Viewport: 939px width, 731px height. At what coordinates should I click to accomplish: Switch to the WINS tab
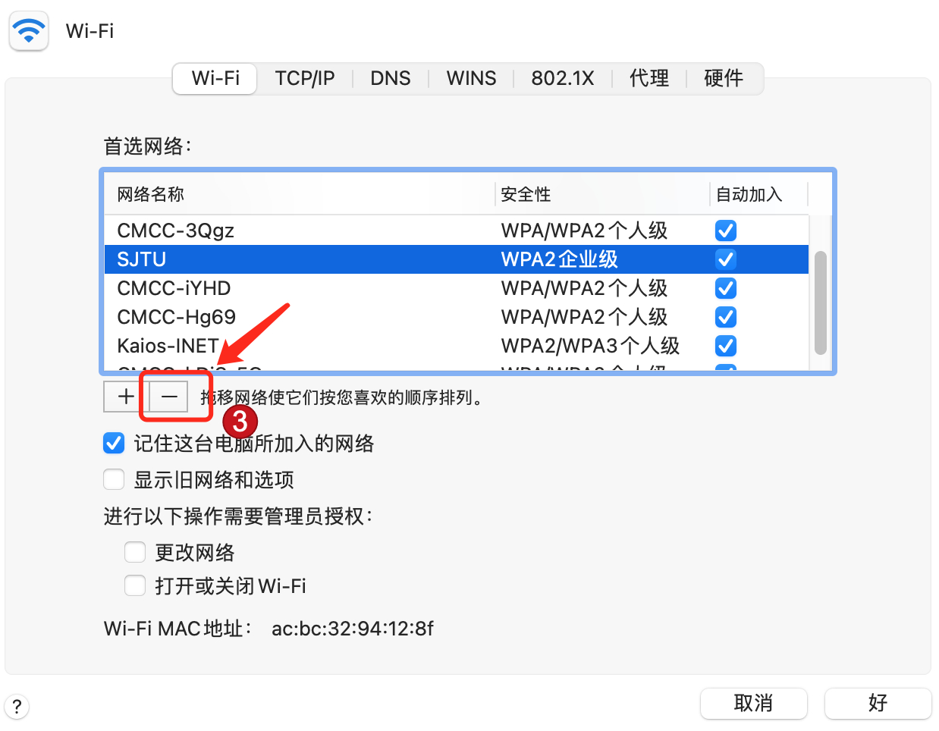pyautogui.click(x=471, y=78)
